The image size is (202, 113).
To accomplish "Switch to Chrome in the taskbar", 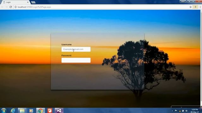I will pyautogui.click(x=40, y=110).
